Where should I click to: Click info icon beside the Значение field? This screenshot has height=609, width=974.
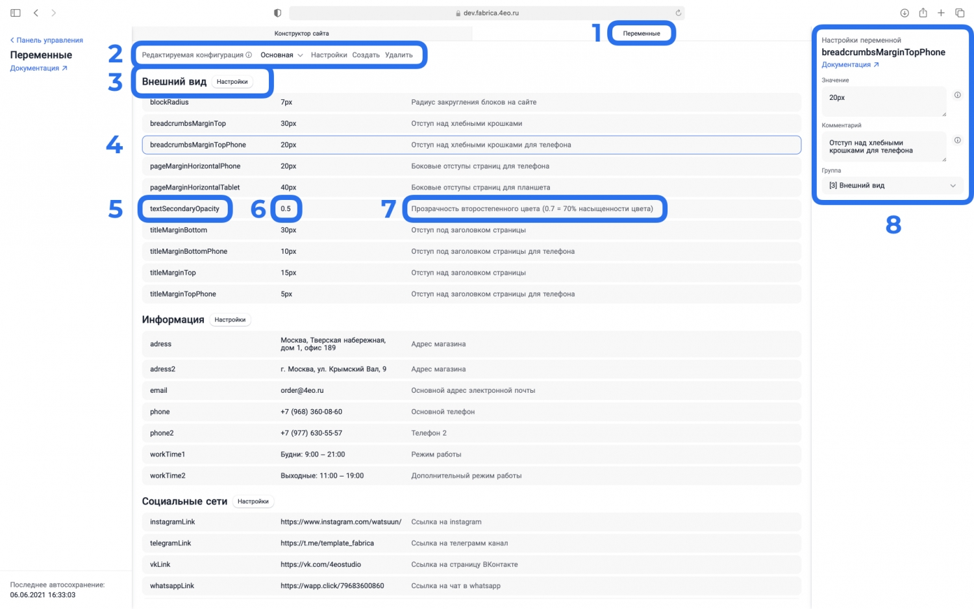(x=957, y=95)
